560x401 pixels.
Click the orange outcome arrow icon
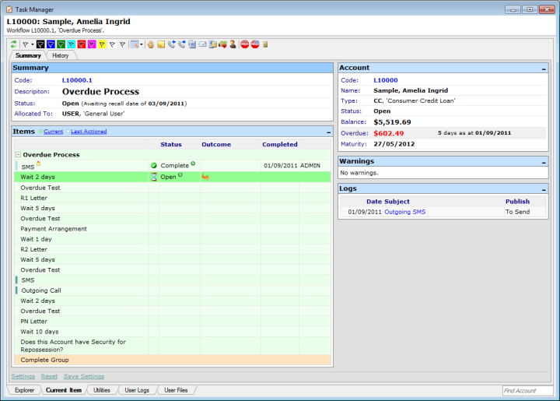pos(205,177)
